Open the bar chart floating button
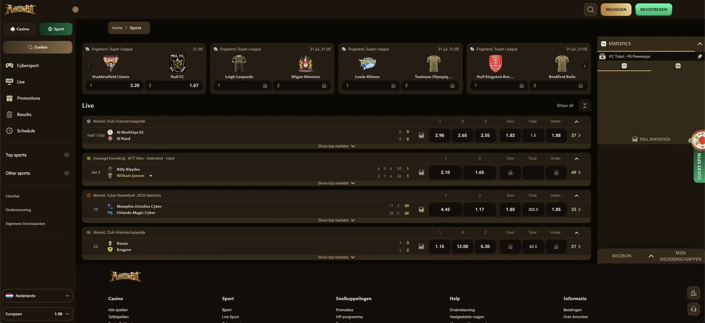The image size is (705, 323). point(693,293)
